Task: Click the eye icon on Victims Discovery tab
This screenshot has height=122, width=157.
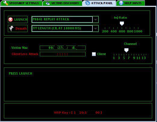Action: pos(48,3)
